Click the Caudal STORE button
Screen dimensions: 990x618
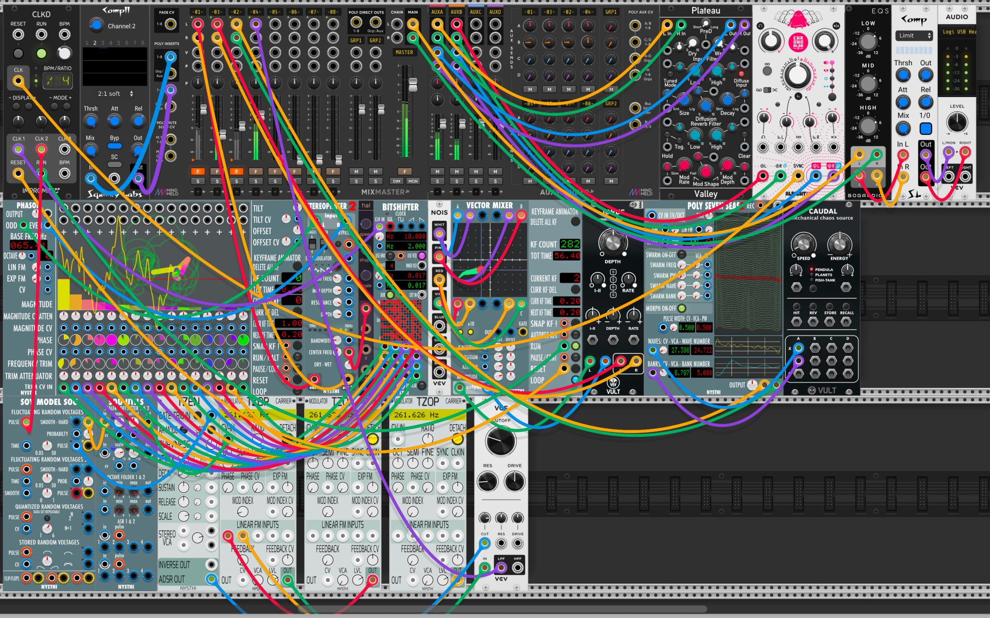[830, 306]
